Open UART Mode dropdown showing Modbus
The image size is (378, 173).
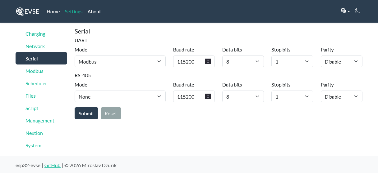[x=120, y=61]
